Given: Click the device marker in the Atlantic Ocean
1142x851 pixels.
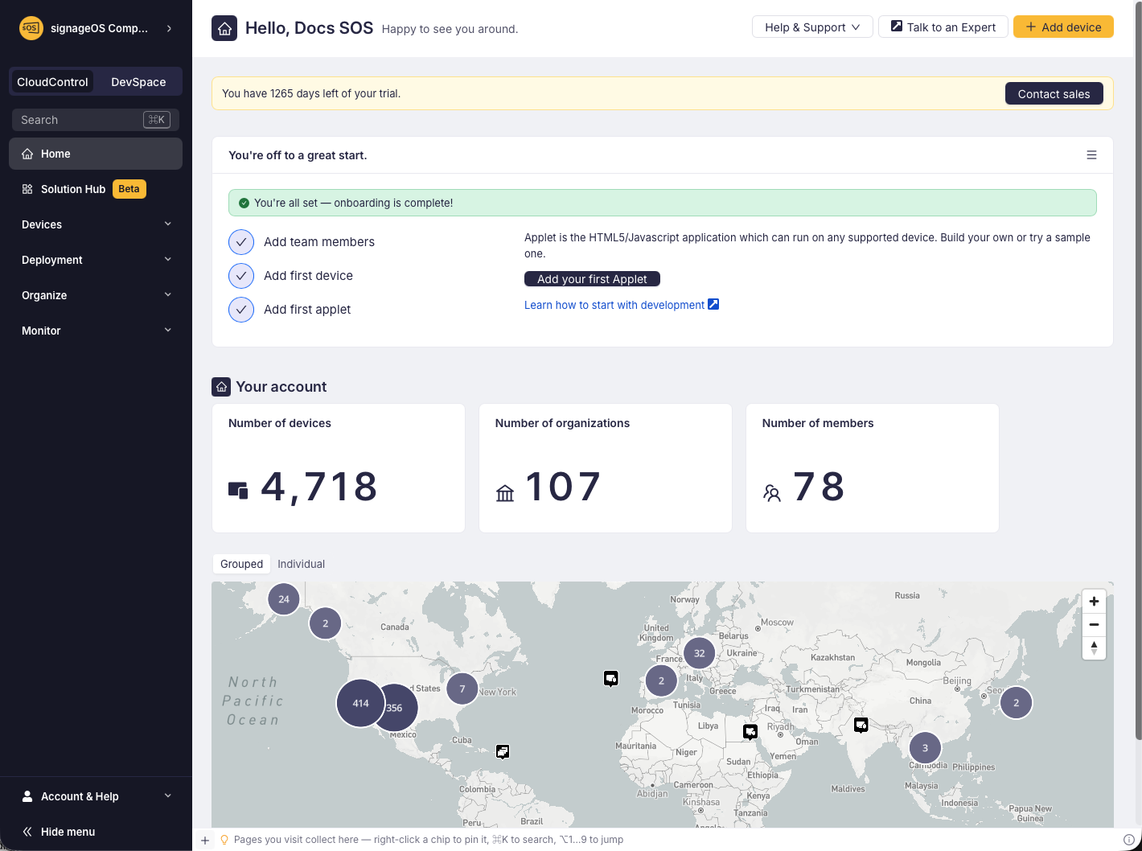Looking at the screenshot, I should tap(611, 679).
